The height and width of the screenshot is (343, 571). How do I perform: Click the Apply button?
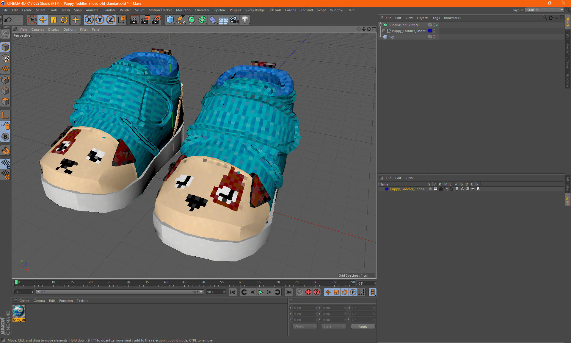point(363,327)
